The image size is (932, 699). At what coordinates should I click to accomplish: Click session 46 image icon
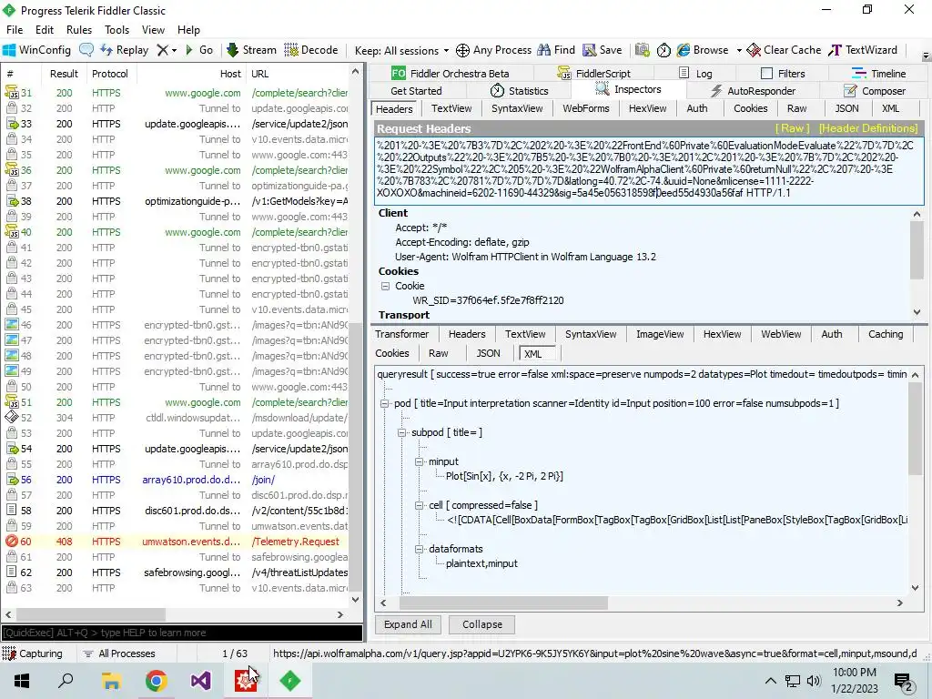[11, 325]
